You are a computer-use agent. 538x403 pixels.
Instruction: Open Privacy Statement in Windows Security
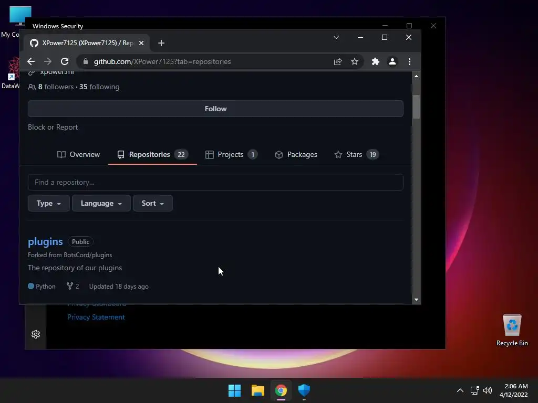[x=96, y=317]
